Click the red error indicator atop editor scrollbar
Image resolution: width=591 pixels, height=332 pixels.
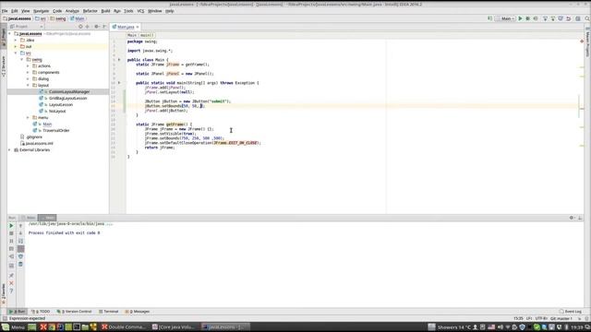pos(582,41)
